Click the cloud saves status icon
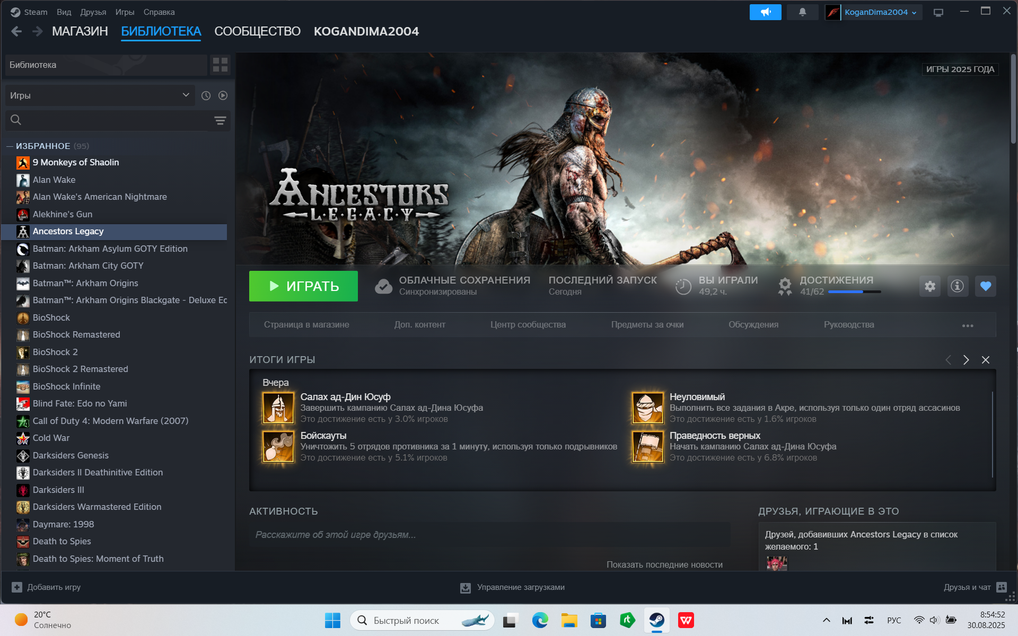 (x=383, y=286)
